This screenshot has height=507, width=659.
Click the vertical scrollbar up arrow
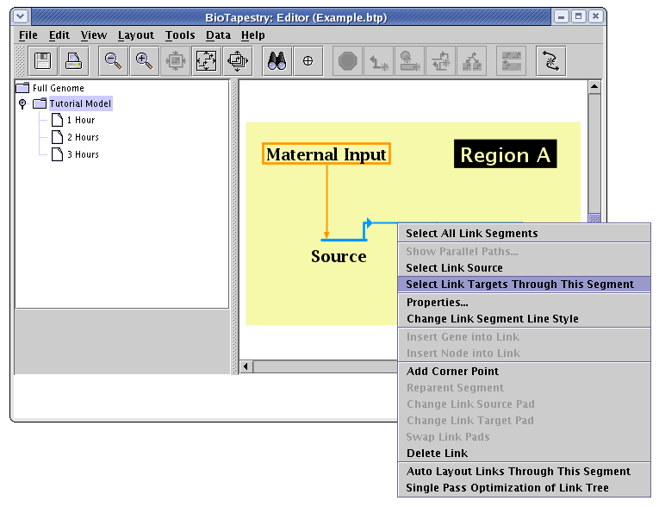[x=594, y=87]
